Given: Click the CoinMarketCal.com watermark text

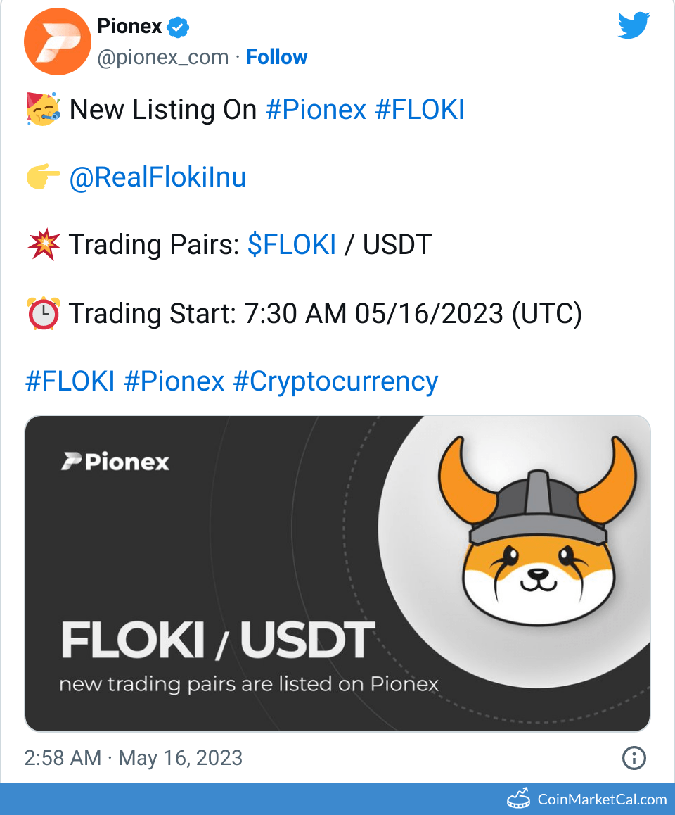Looking at the screenshot, I should (x=602, y=800).
